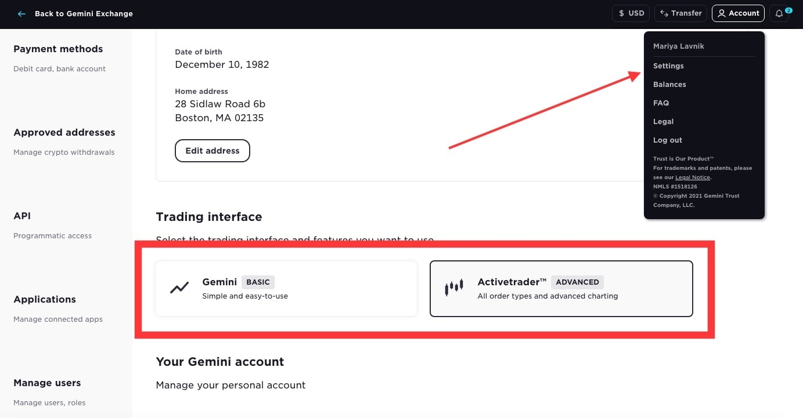Click the notification bell icon
This screenshot has width=803, height=418.
point(778,13)
